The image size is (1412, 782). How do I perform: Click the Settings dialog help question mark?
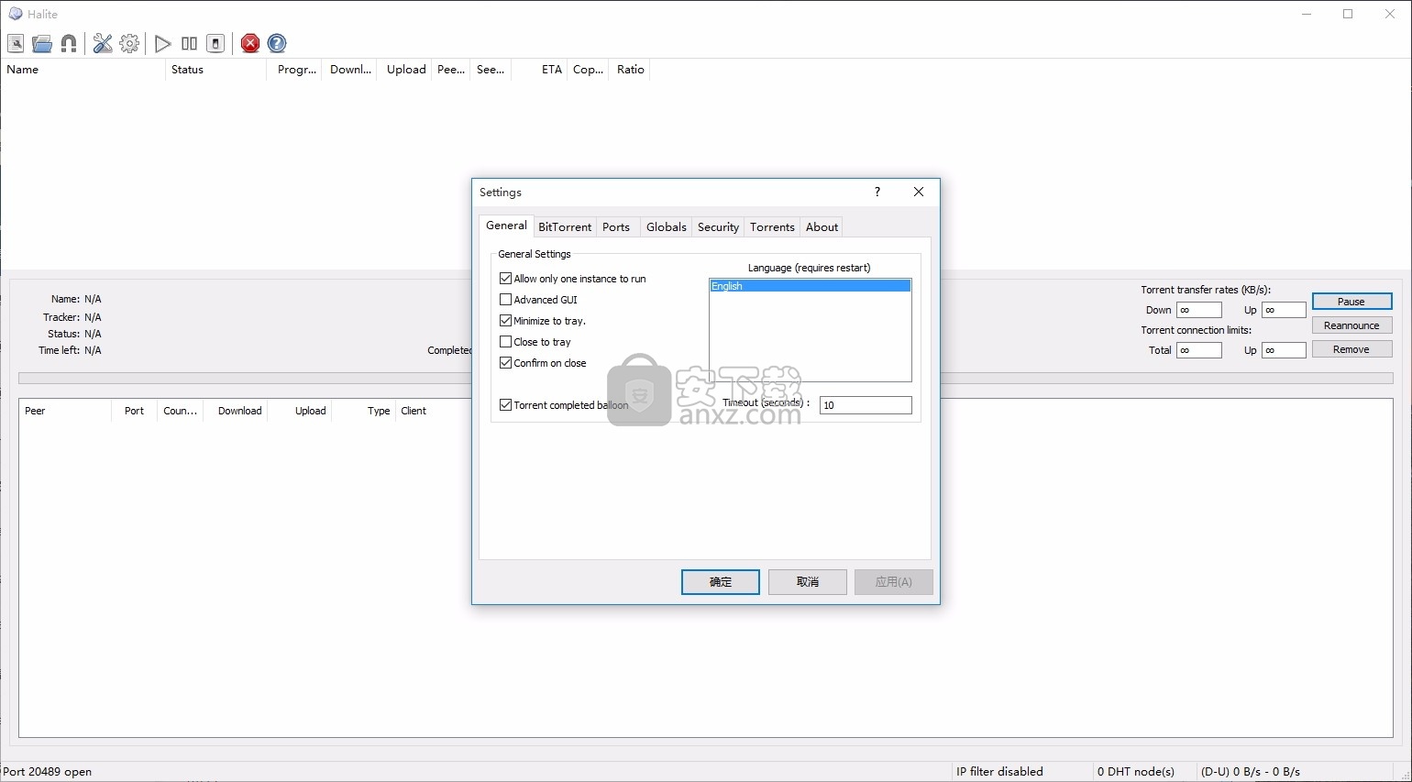pos(877,192)
